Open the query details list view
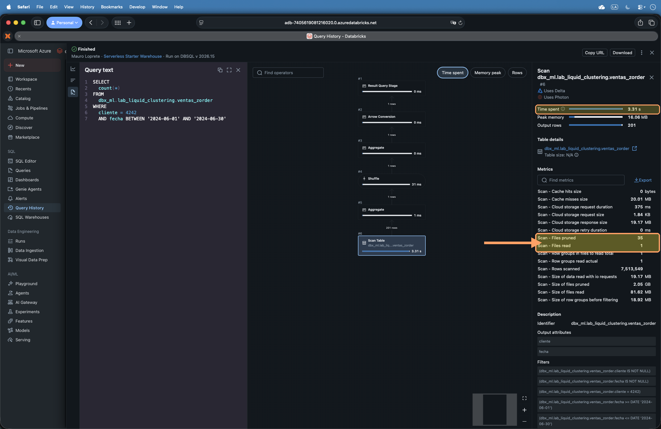This screenshot has width=661, height=429. [x=73, y=80]
